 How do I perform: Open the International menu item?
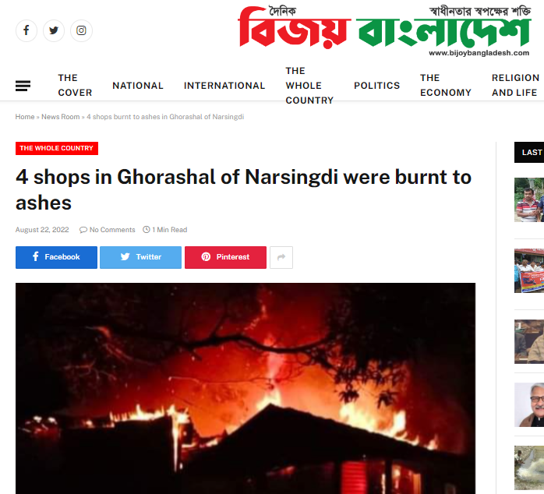pos(224,86)
